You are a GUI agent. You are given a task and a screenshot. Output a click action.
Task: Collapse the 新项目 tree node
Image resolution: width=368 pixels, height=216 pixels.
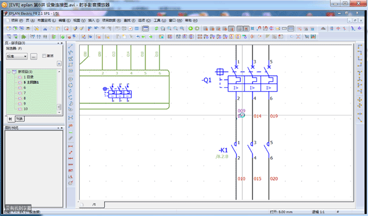[x=9, y=72]
